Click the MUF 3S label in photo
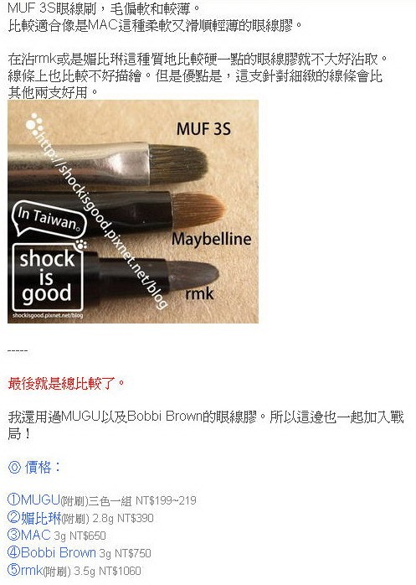The width and height of the screenshot is (416, 585). coord(203,129)
